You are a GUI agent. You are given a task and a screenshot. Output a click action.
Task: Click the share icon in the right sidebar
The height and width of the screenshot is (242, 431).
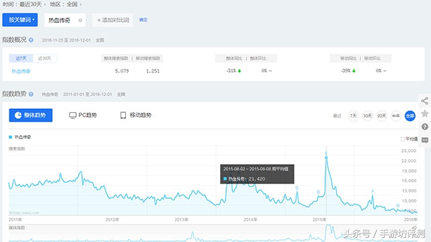[425, 101]
